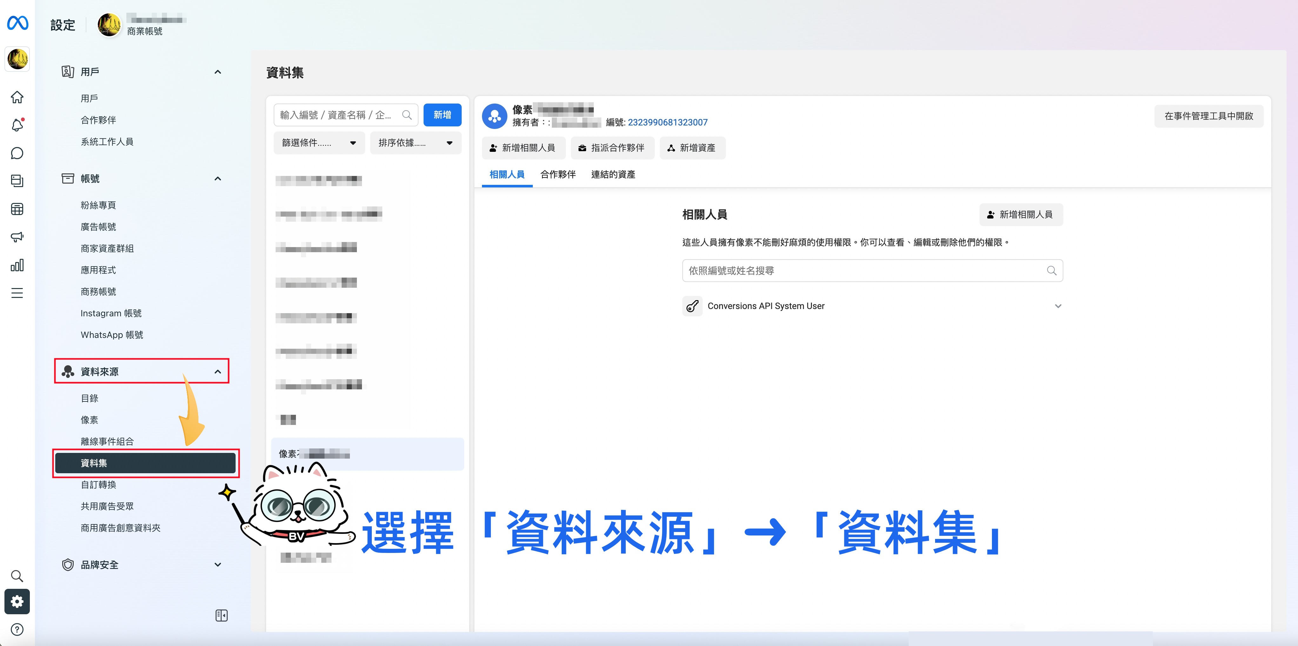Click search icon in people search field

[1052, 271]
